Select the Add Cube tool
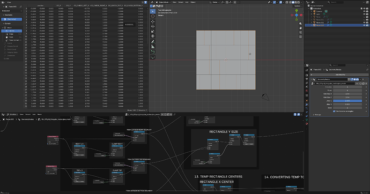 [153, 52]
